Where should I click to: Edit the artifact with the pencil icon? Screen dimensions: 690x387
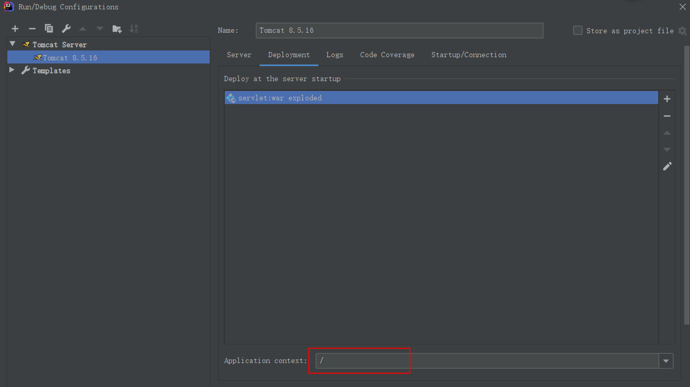tap(667, 166)
